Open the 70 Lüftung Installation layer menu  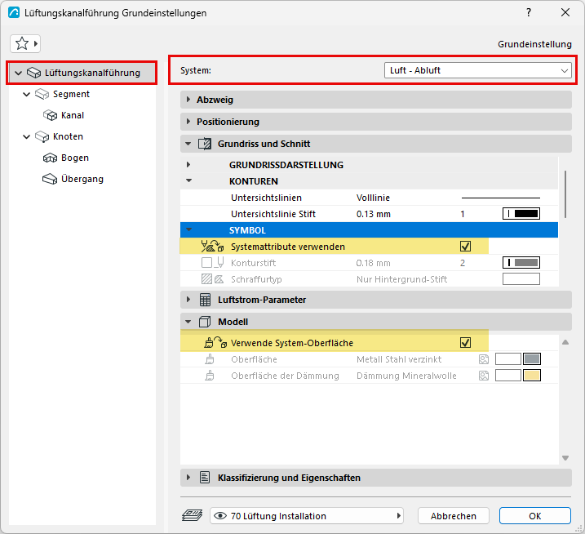click(306, 516)
